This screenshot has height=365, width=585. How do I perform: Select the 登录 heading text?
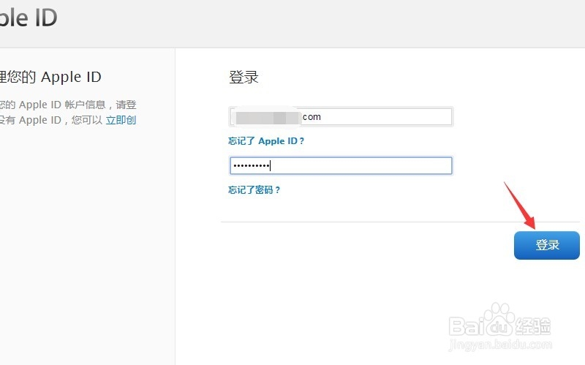click(244, 78)
